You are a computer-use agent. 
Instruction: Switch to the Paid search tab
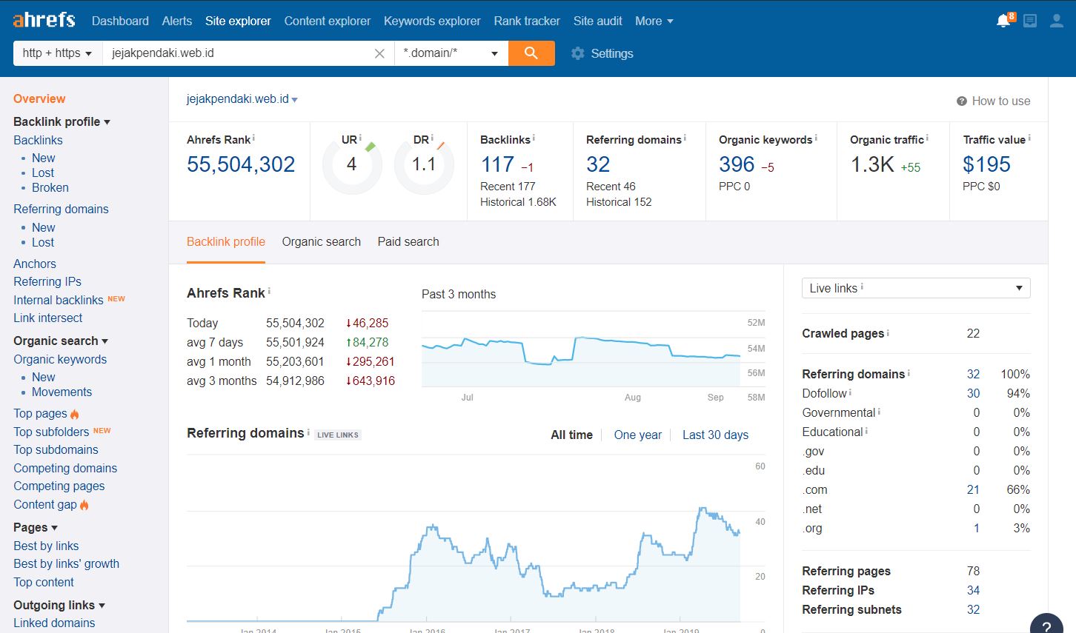(408, 241)
